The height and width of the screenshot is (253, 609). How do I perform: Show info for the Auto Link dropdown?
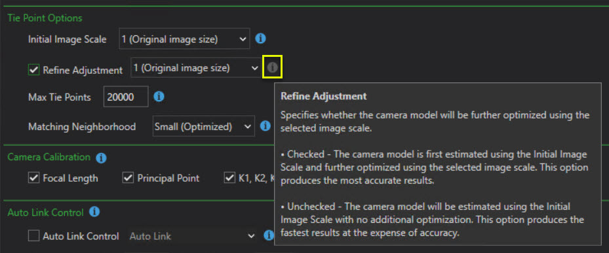pos(268,235)
